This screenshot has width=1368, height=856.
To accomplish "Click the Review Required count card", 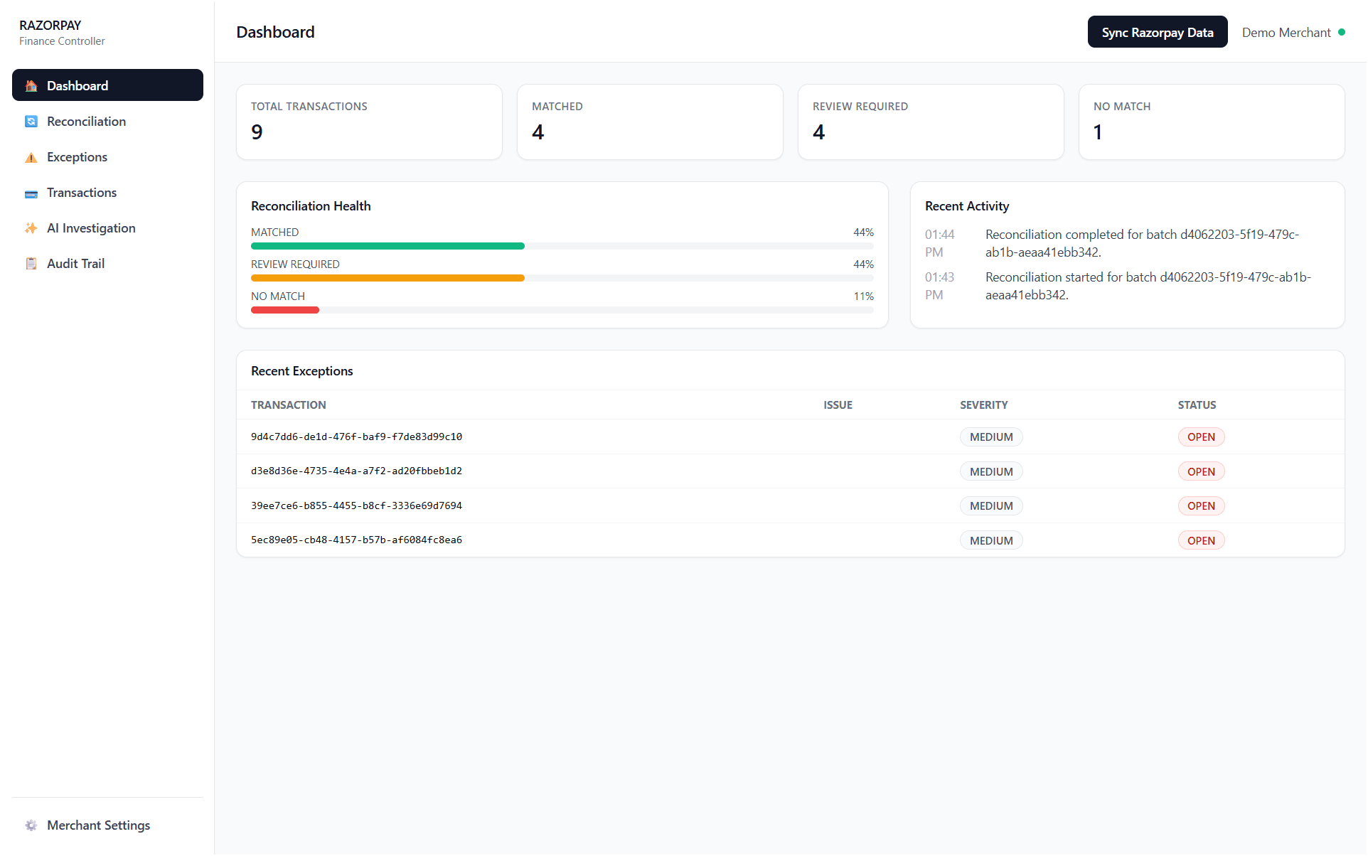I will (x=931, y=122).
